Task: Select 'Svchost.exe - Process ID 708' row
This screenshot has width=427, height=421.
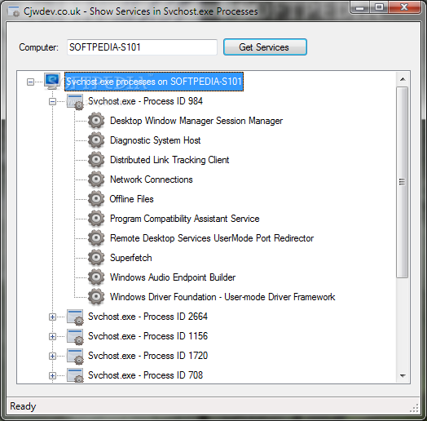Action: coord(145,375)
